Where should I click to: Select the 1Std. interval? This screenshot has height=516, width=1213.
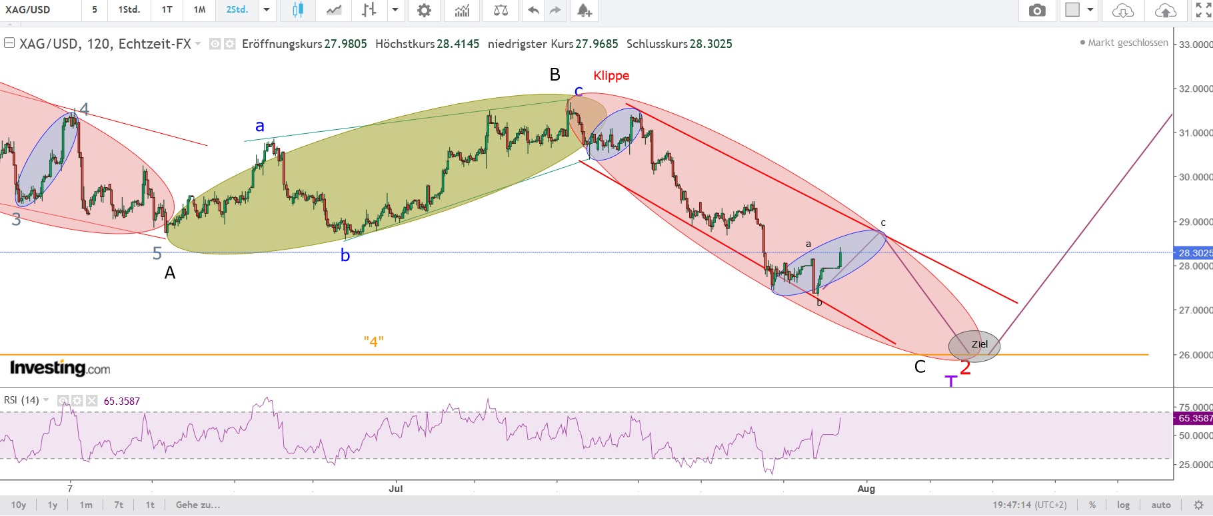coord(129,10)
